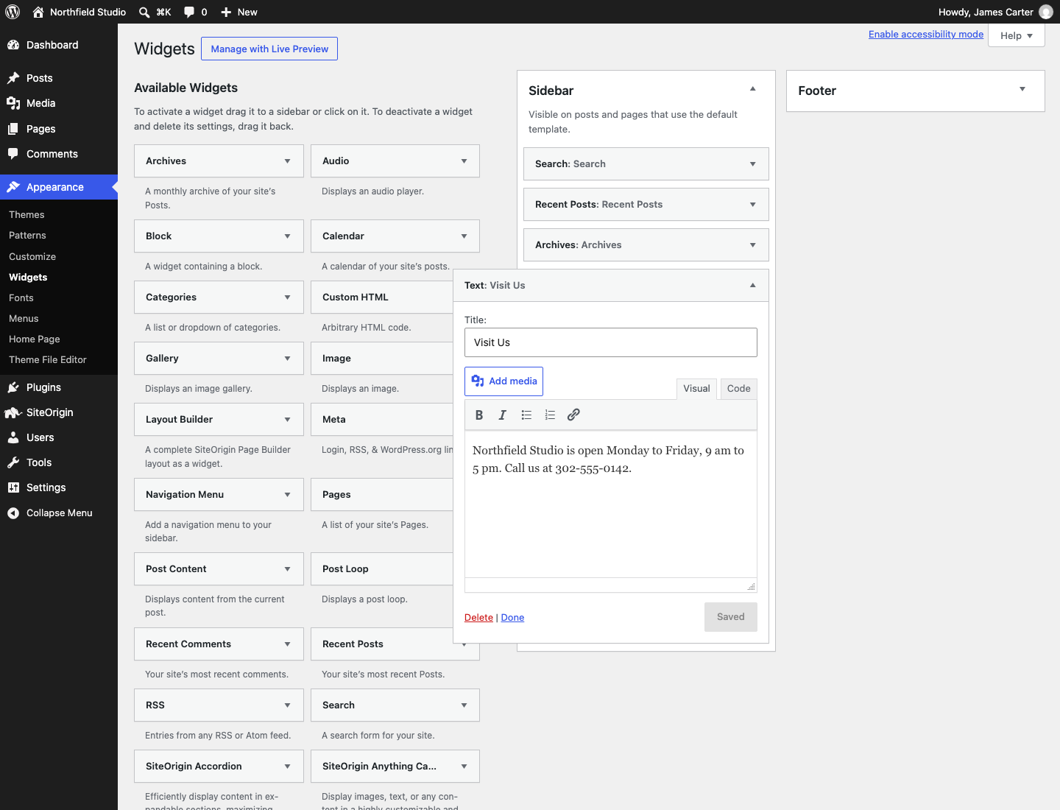Collapse the admin menu

59,513
